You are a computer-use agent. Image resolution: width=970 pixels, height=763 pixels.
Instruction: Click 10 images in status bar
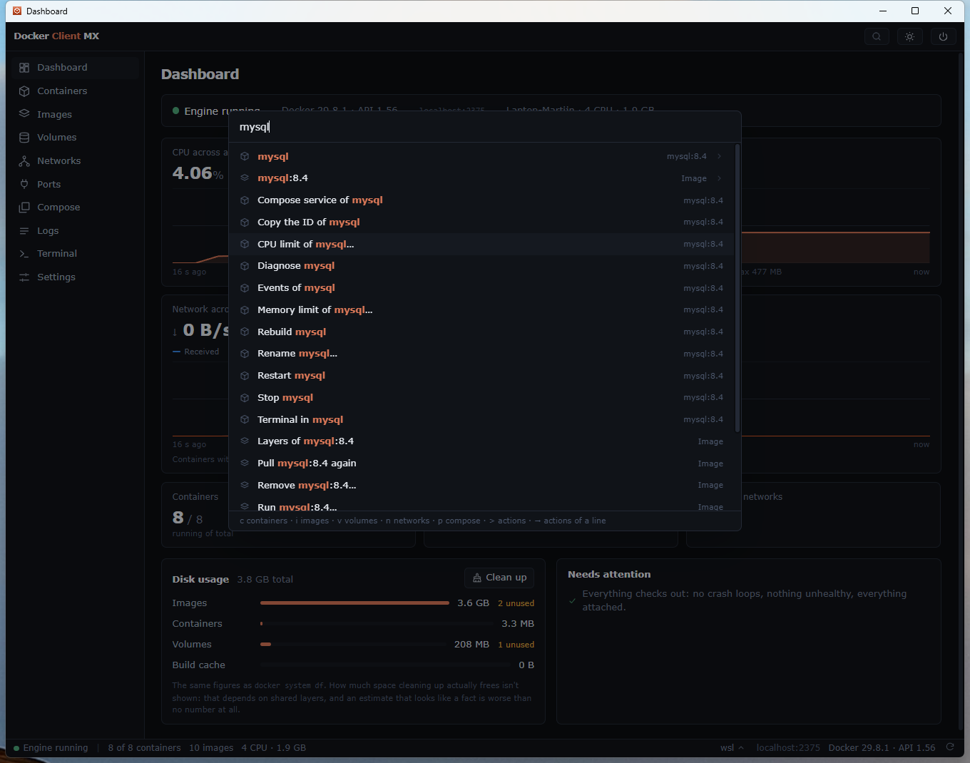coord(211,748)
